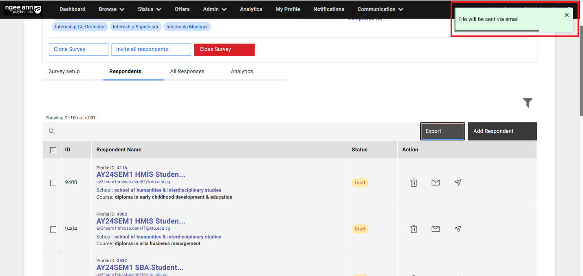This screenshot has width=583, height=276.
Task: Click the send invitation paper-plane icon for 9404
Action: 458,229
